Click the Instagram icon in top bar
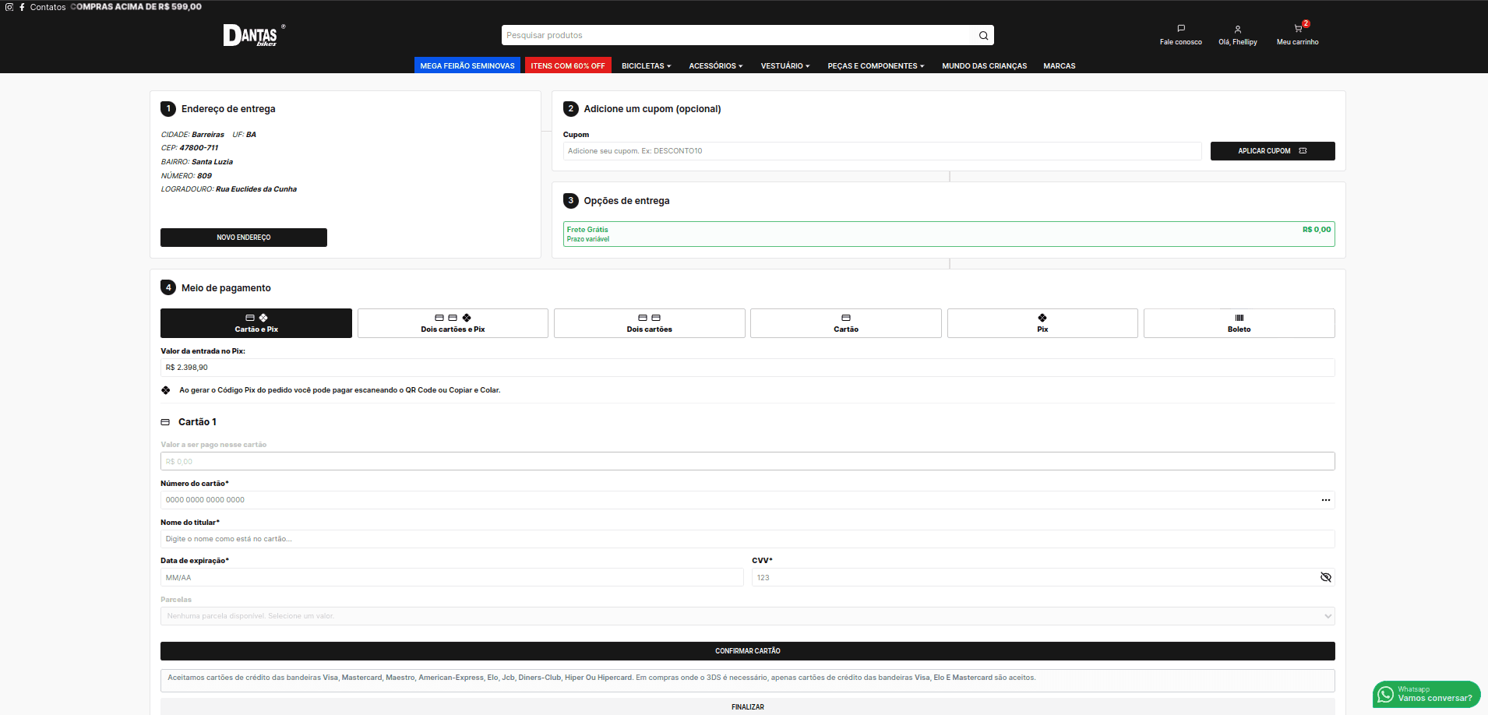Screen dimensions: 1488x715 (x=9, y=7)
